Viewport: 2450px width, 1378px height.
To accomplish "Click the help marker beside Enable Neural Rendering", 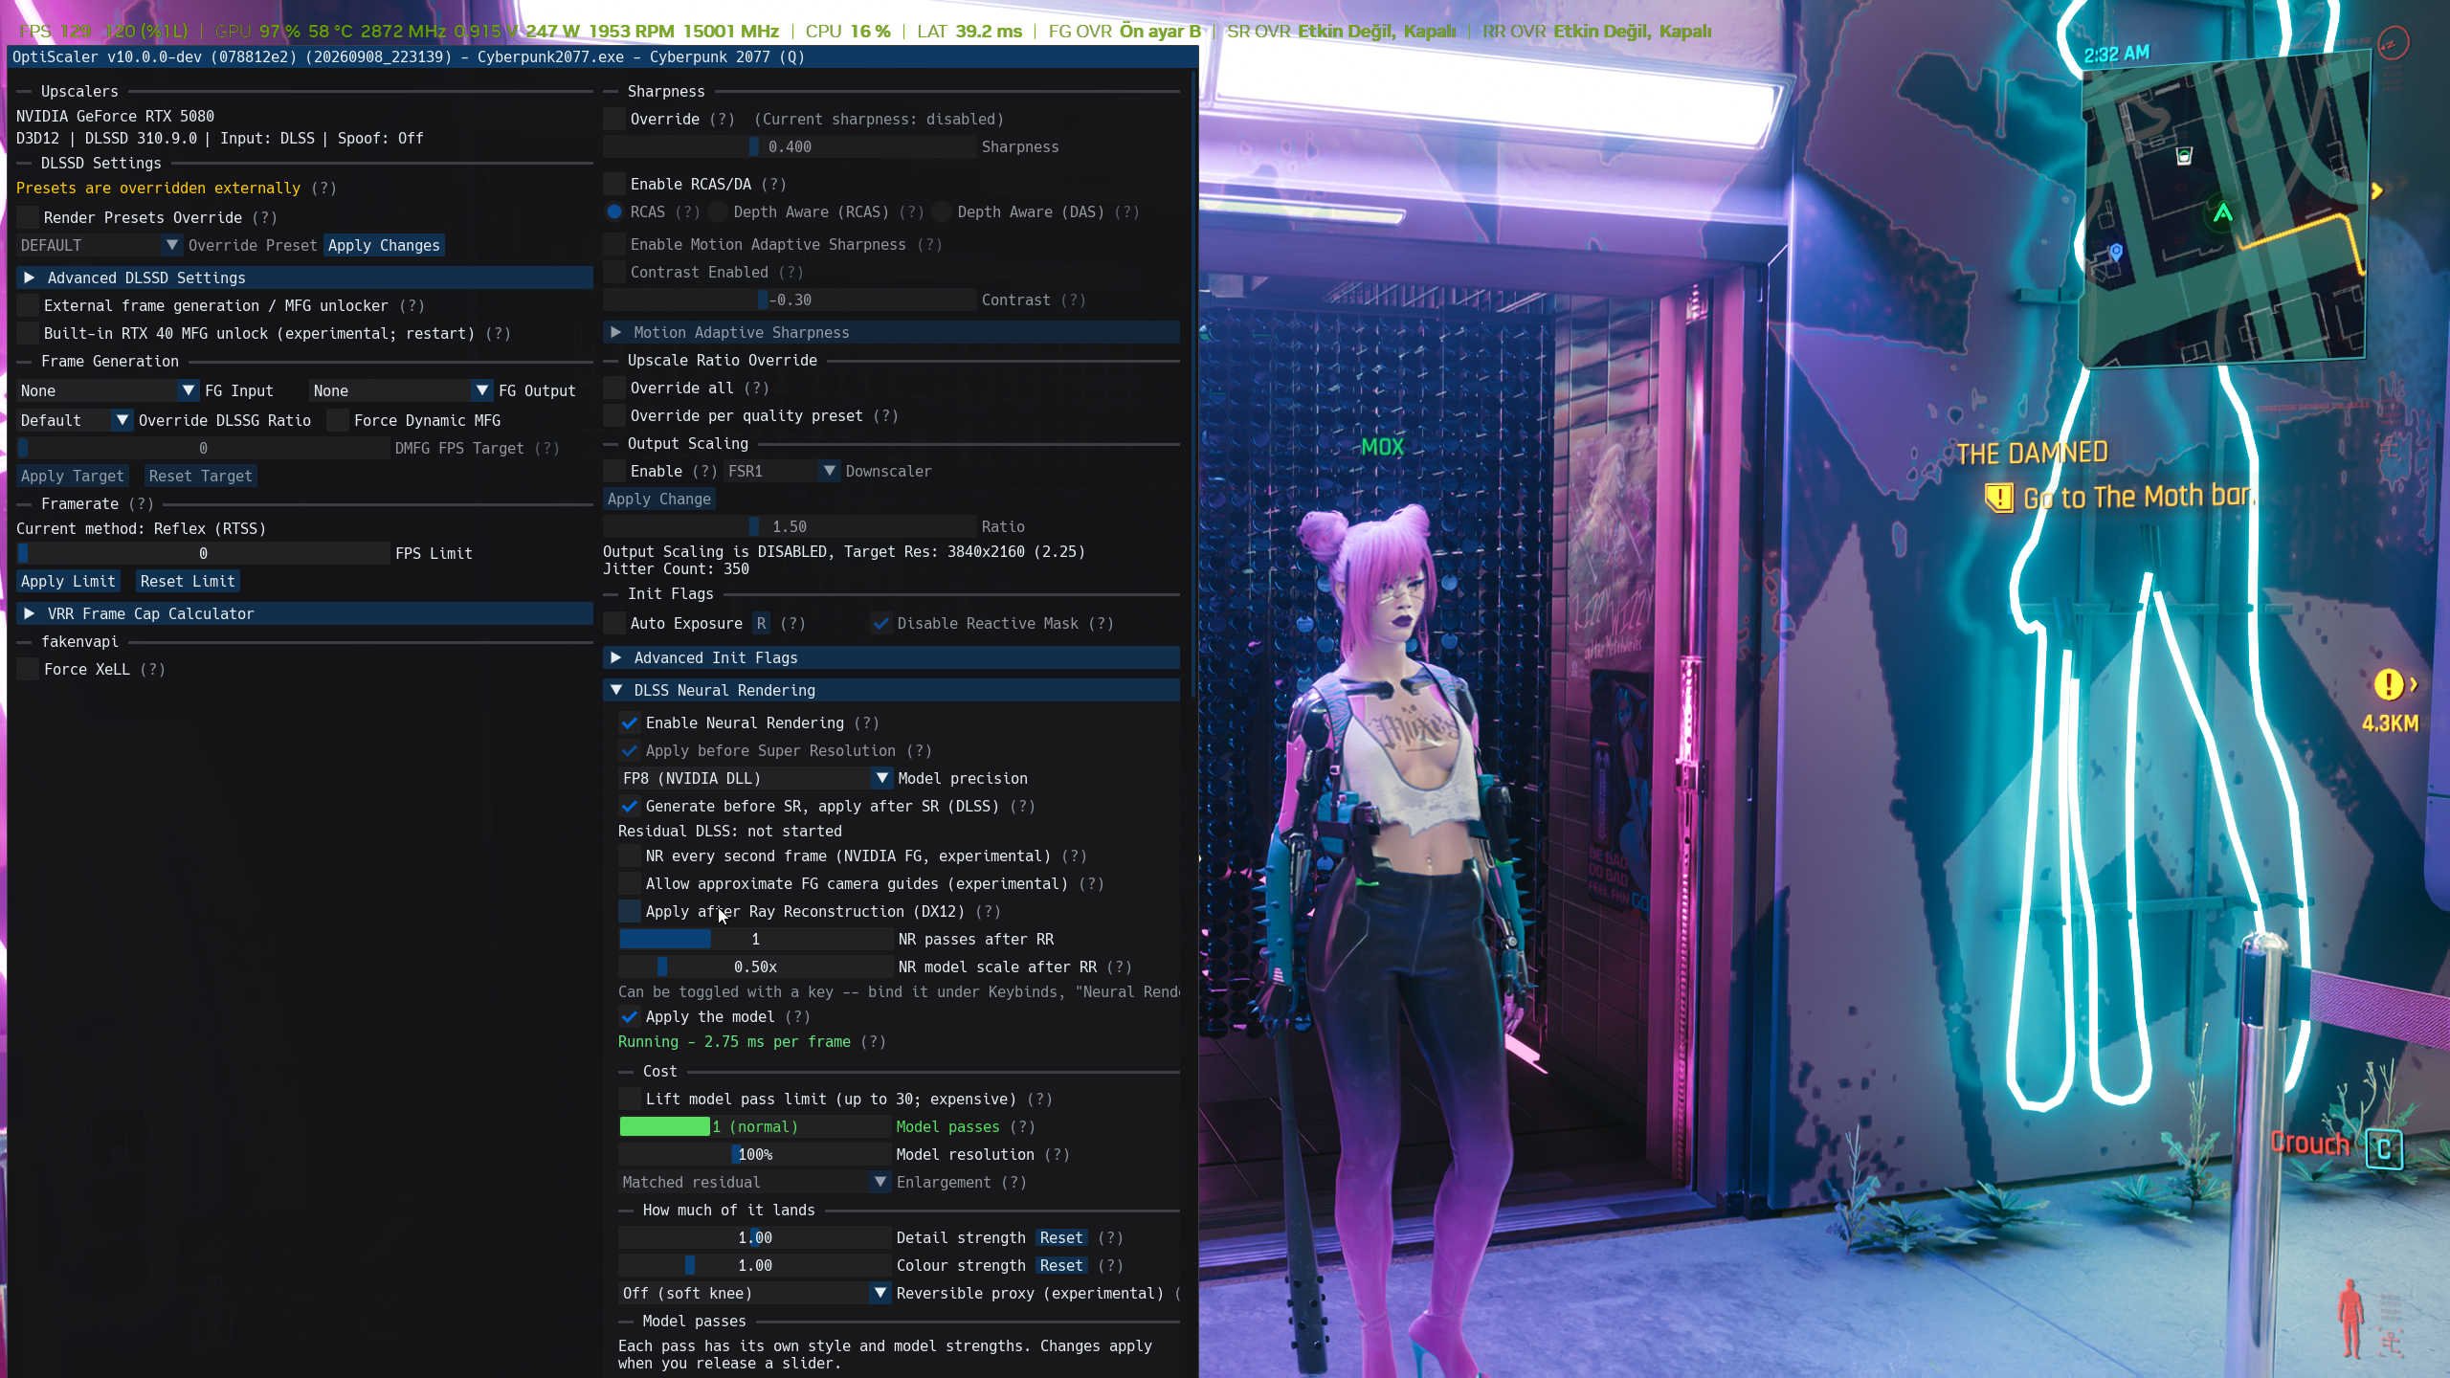I will pos(866,722).
